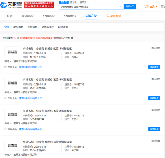This screenshot has width=165, height=158.
Task: Filter results by 软件著作权
Action: pos(48,27)
